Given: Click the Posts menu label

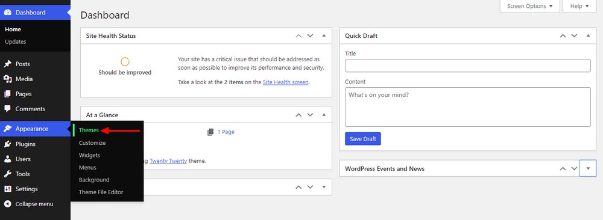Looking at the screenshot, I should tap(23, 64).
